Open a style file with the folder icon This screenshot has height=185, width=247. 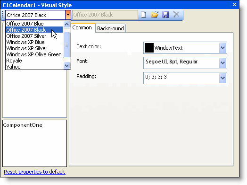[x=155, y=14]
